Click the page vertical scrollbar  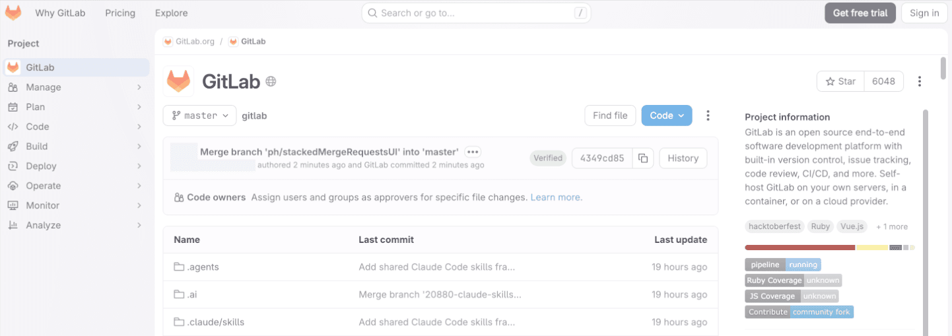point(943,69)
